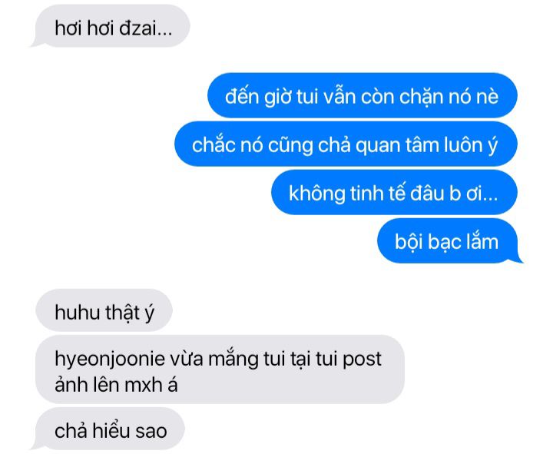Viewport: 553px width, 454px height.
Task: Select the 'chắc nó cũng chả quan tâm luôn ý' bubble
Action: pyautogui.click(x=346, y=144)
